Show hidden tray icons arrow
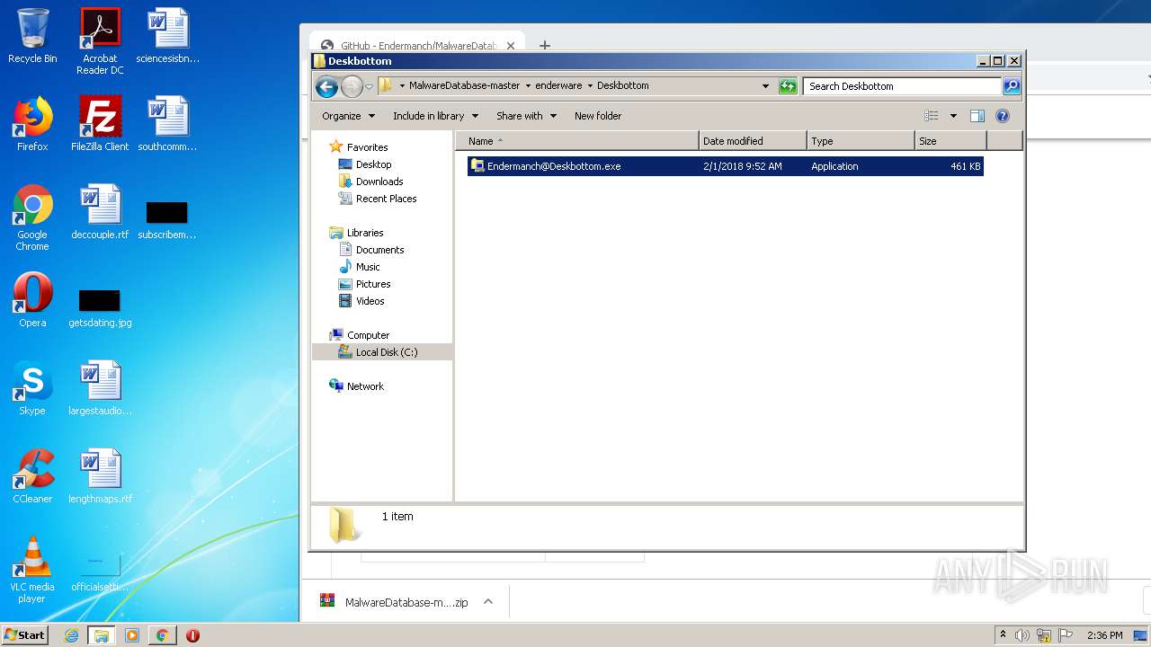Screen dimensions: 1151x647 click(x=1003, y=634)
